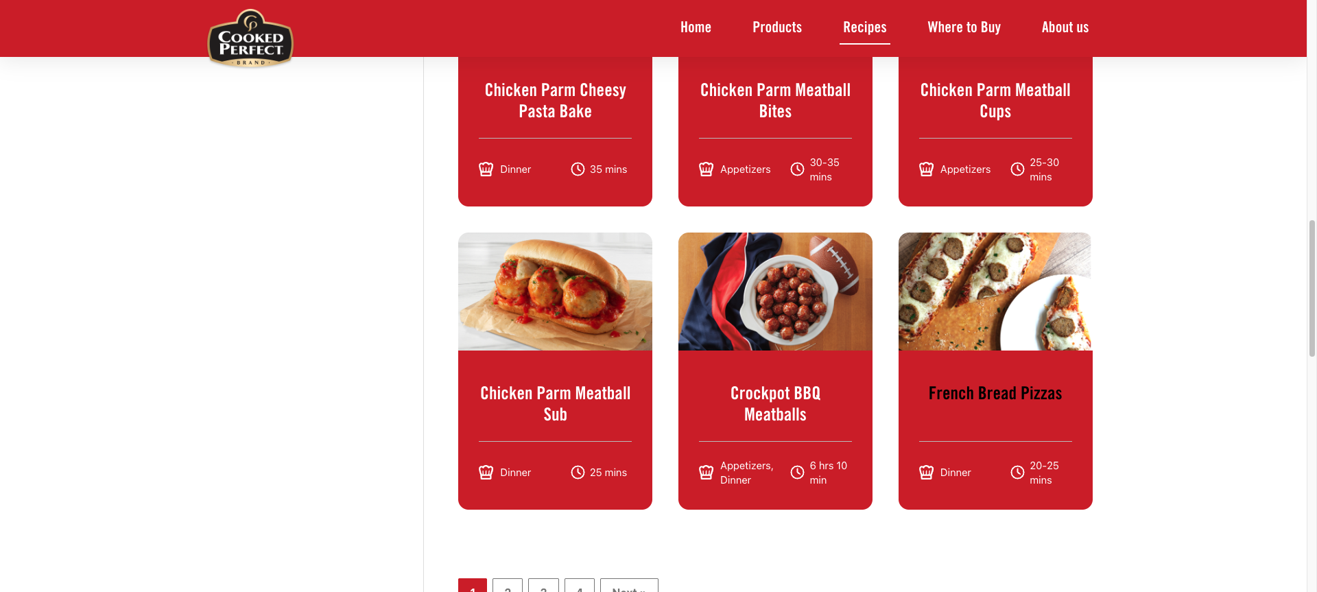Select the Recipes navigation tab
The height and width of the screenshot is (592, 1317).
pos(864,27)
